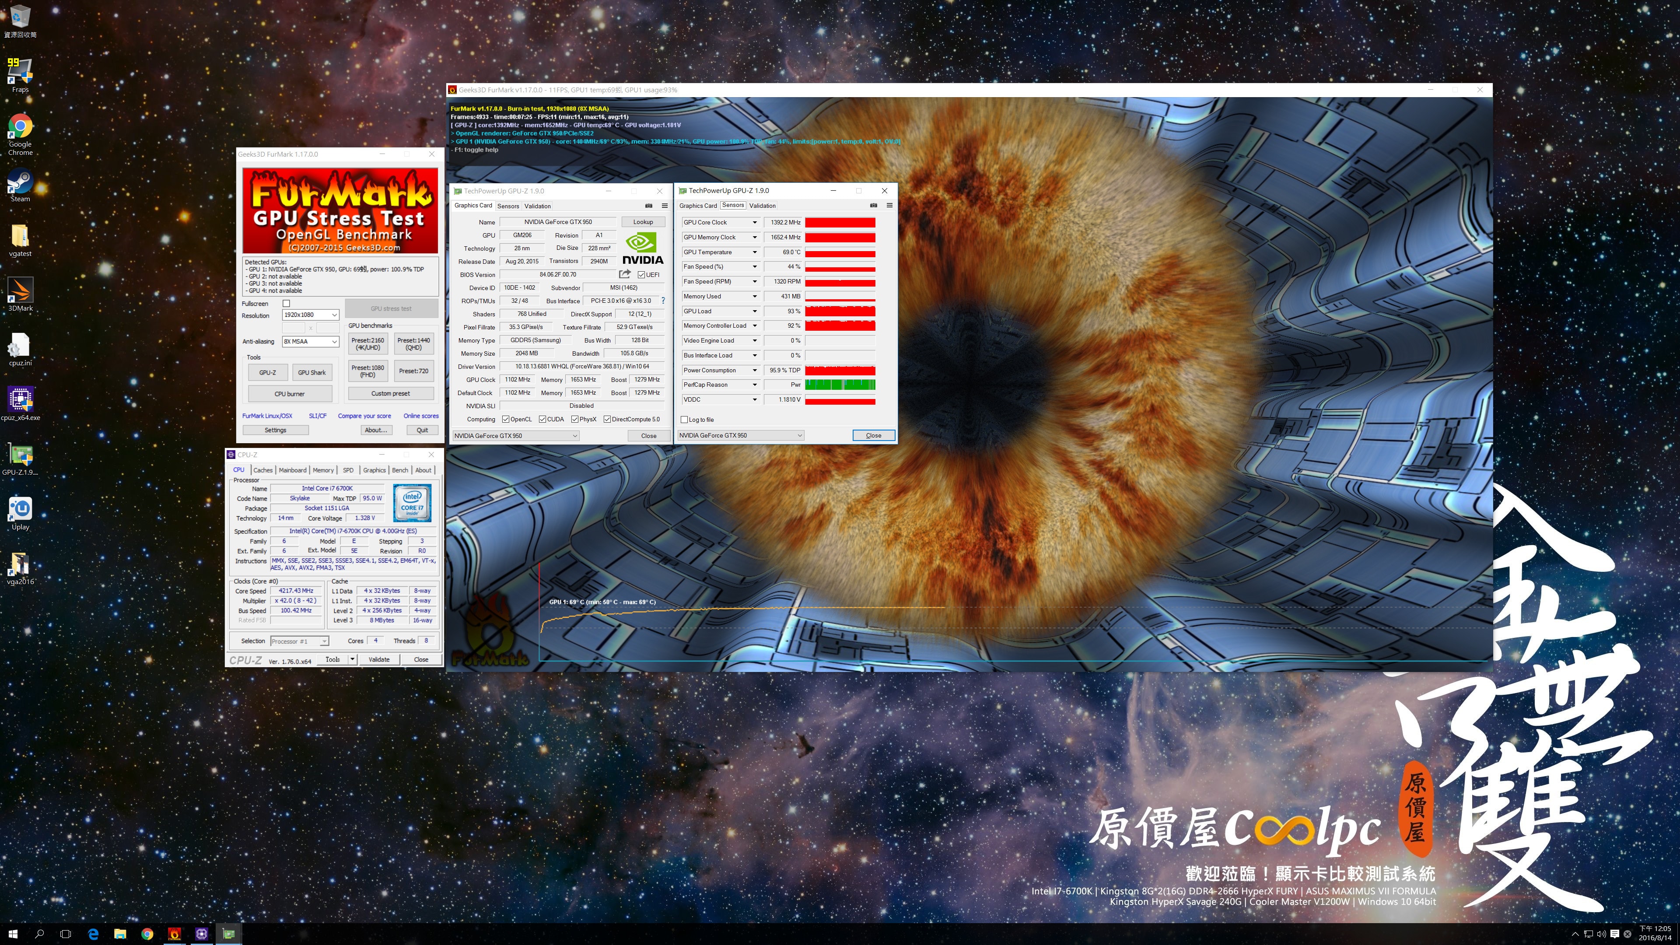Open the vgatest folder on desktop

(x=20, y=240)
